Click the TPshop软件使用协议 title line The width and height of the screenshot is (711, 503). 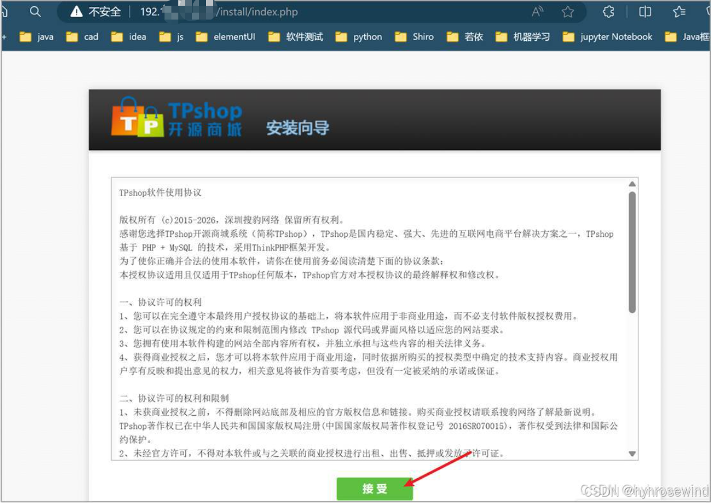[x=160, y=193]
